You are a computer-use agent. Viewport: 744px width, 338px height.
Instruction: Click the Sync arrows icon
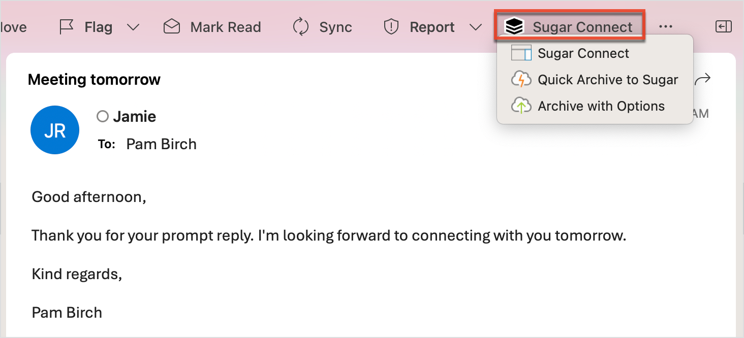tap(301, 27)
